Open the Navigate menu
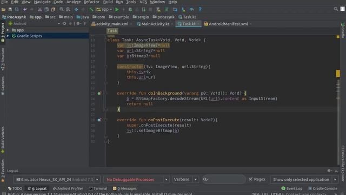This screenshot has height=195, width=346. click(42, 2)
